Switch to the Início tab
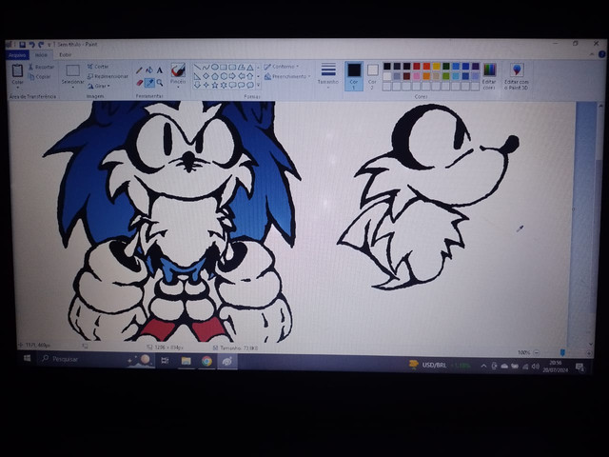This screenshot has width=609, height=457. point(41,55)
